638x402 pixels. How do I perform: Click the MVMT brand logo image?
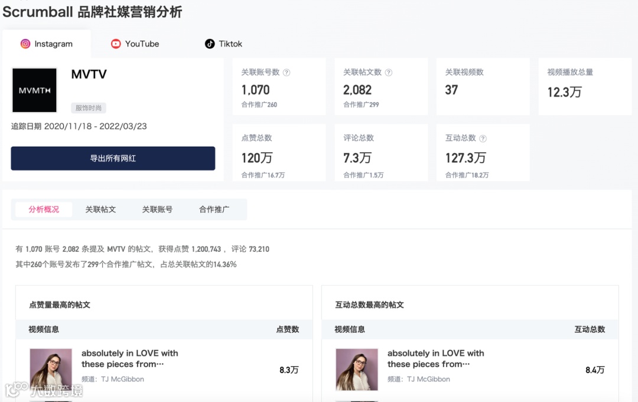point(35,90)
